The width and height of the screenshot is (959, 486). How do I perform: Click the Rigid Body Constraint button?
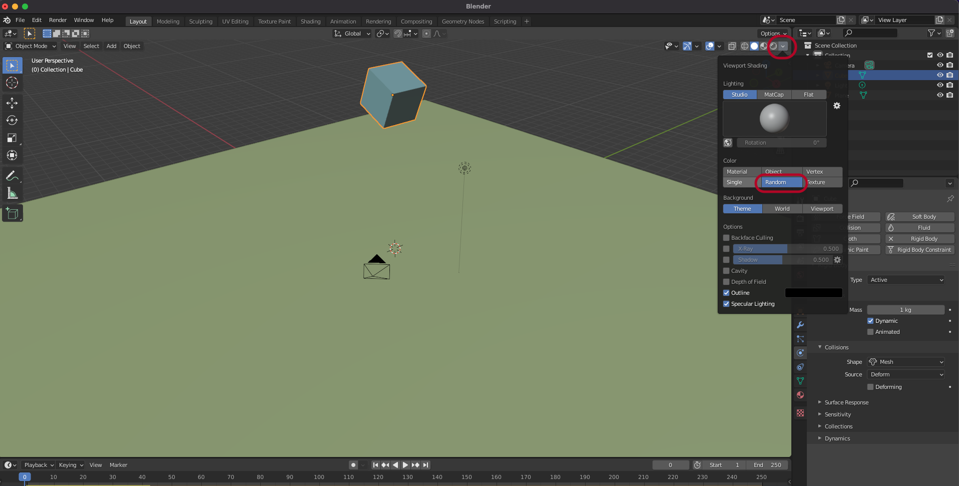click(x=920, y=250)
